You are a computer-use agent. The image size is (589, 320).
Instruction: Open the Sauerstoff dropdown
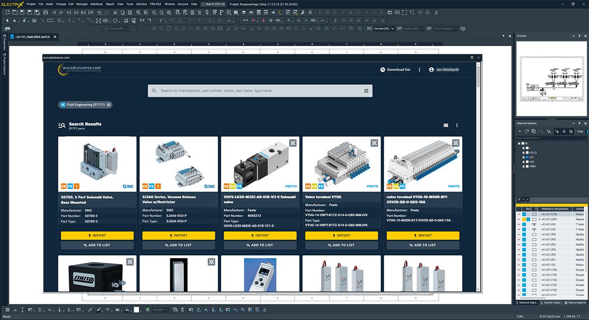(118, 29)
